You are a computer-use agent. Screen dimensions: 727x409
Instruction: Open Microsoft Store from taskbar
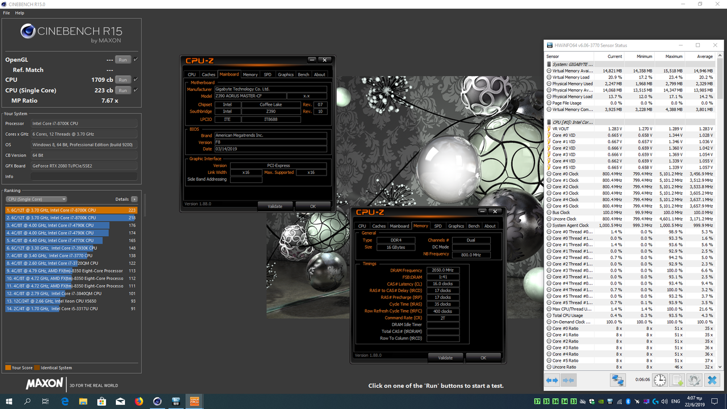tap(102, 401)
